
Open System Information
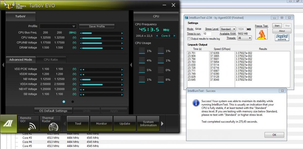148,123
